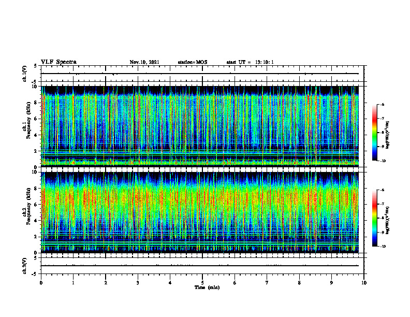The width and height of the screenshot is (410, 317).
Task: Click the ch.2 frequency tick label "4"
Action: (36, 221)
